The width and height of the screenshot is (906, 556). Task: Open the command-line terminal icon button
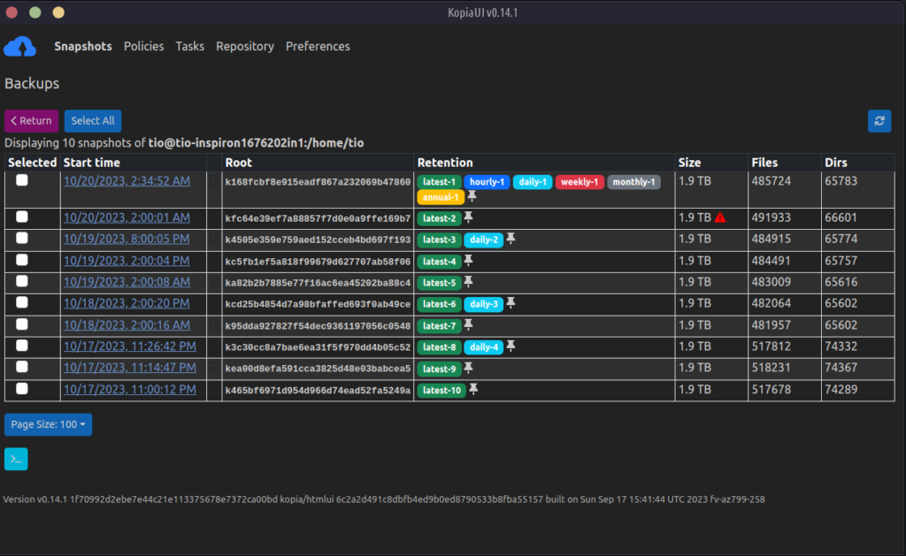[x=16, y=459]
